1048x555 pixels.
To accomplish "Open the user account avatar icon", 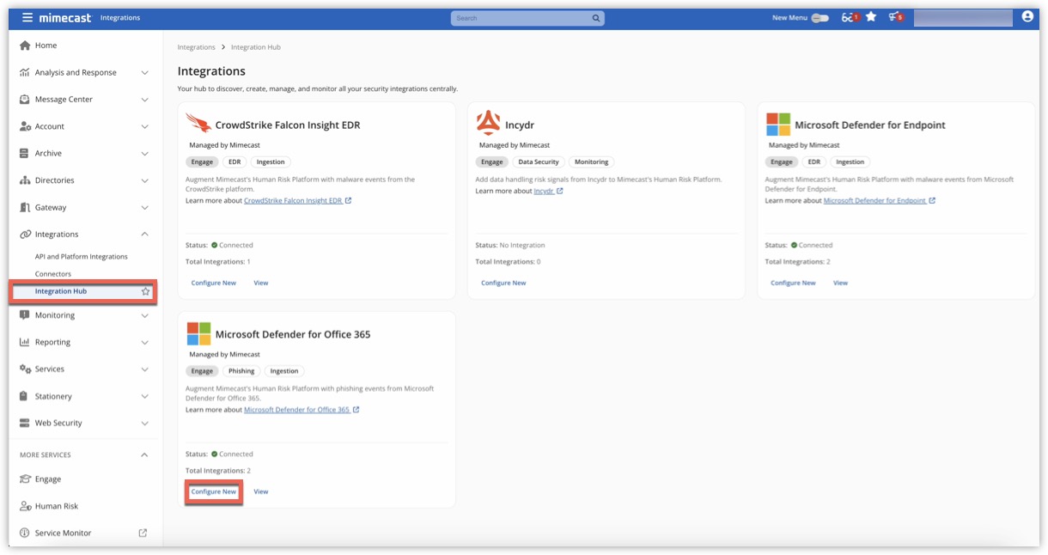I will click(1028, 15).
